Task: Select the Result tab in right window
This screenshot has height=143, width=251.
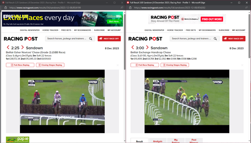Action: tap(139, 140)
